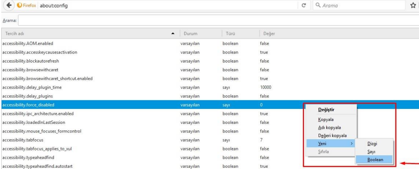
Task: Sort by Değer column header
Action: [339, 34]
